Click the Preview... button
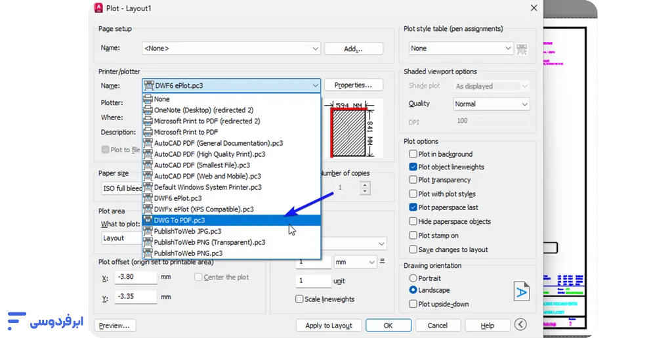Viewport: 672px width, 338px height. 115,326
